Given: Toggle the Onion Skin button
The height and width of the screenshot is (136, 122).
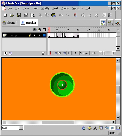Looking at the screenshot, I should point(55,53).
